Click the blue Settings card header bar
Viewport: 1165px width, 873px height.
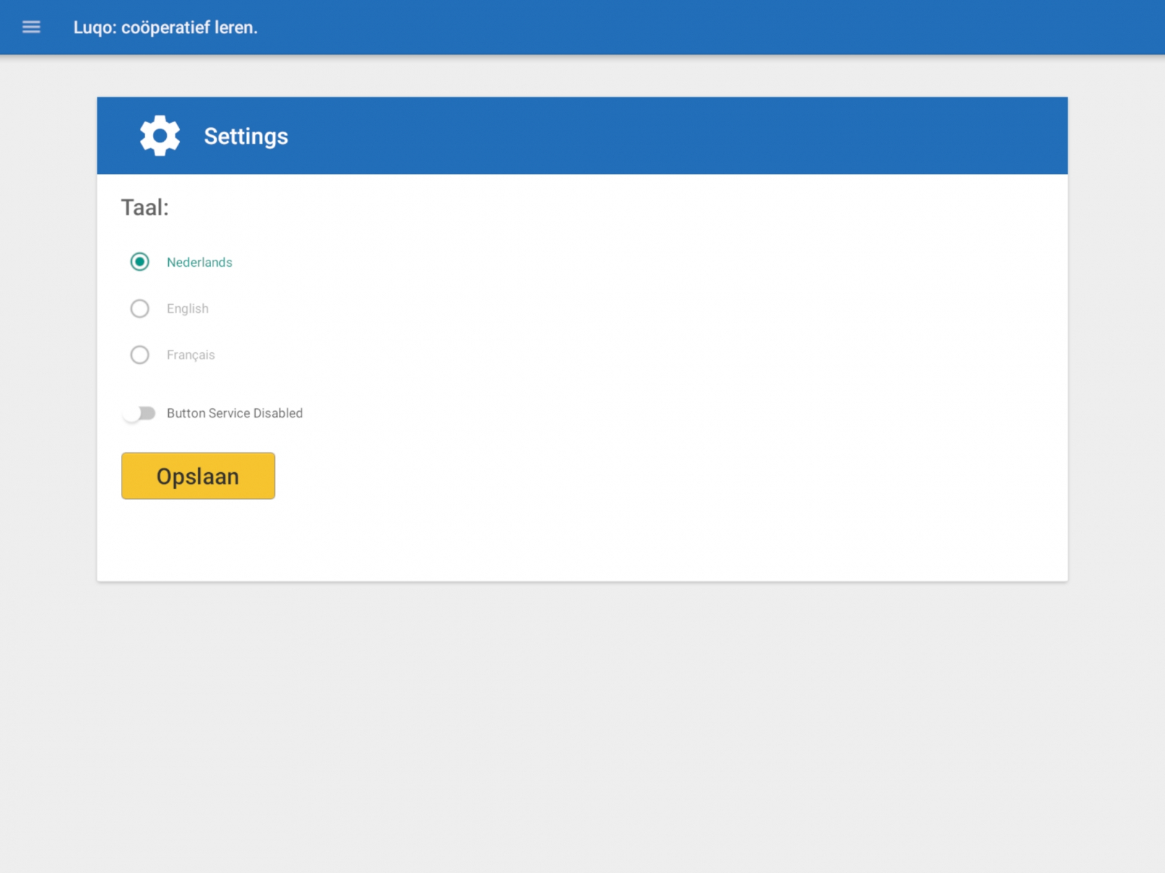(x=655, y=136)
